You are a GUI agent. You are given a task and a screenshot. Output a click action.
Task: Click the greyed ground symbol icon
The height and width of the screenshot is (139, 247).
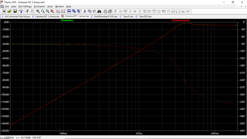coord(120,11)
